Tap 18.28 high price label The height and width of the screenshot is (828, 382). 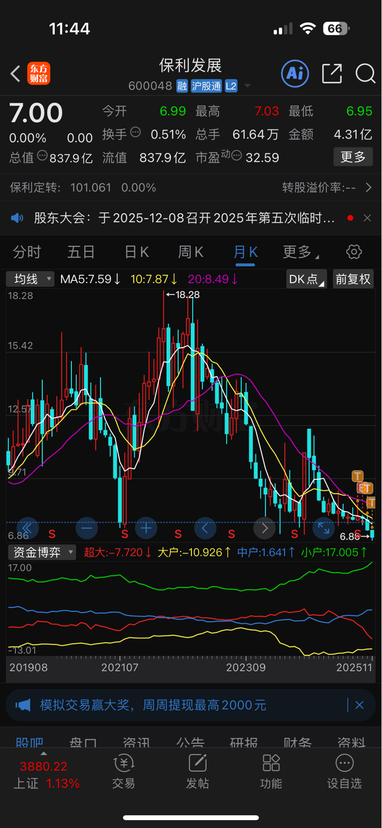pyautogui.click(x=183, y=294)
